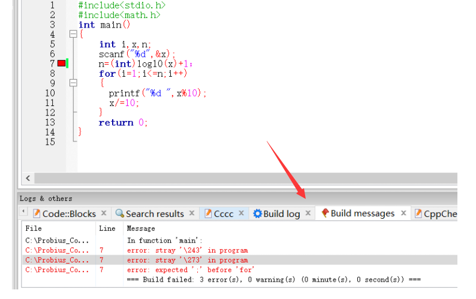Click the red error marker on line 7

click(61, 63)
